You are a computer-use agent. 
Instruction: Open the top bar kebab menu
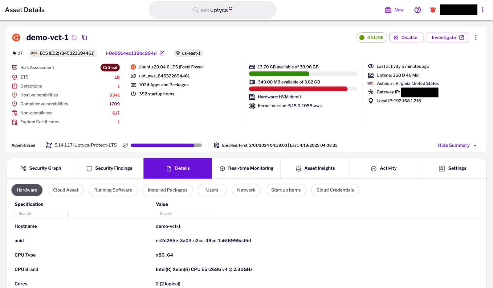[483, 10]
